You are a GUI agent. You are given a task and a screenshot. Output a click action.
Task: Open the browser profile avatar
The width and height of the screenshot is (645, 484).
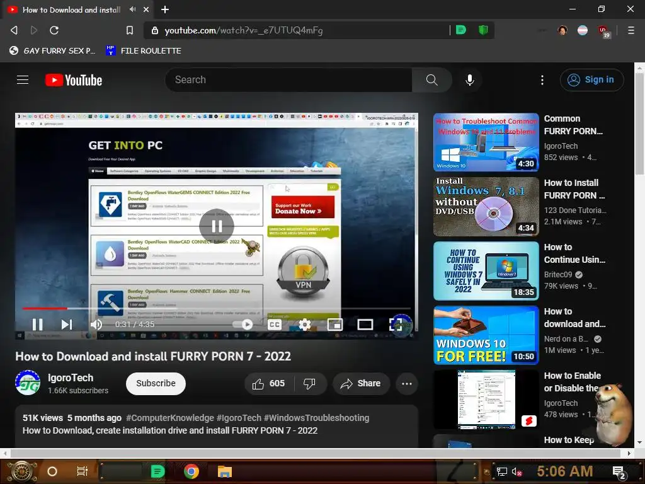(x=562, y=30)
